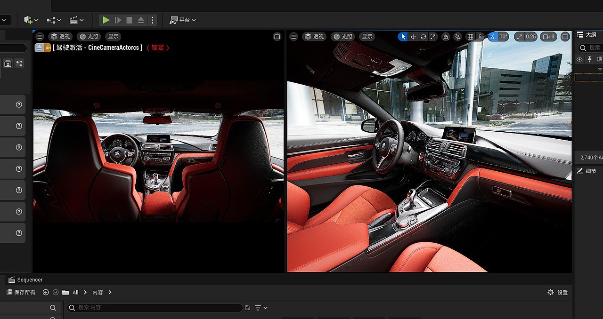Open 显示 show menu in right viewport

367,37
